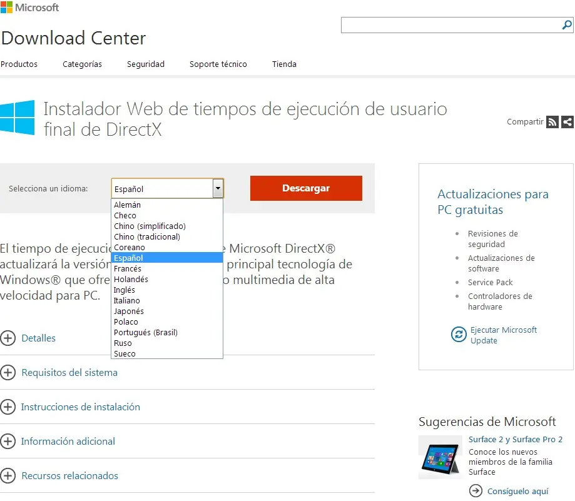This screenshot has width=575, height=501.
Task: Click Service Pack list item
Action: click(x=491, y=282)
